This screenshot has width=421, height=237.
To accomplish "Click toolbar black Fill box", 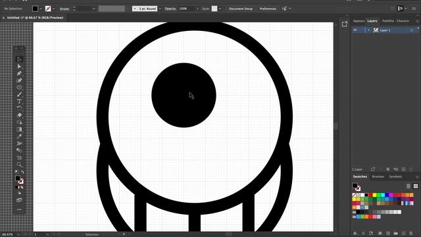I will coord(18,178).
